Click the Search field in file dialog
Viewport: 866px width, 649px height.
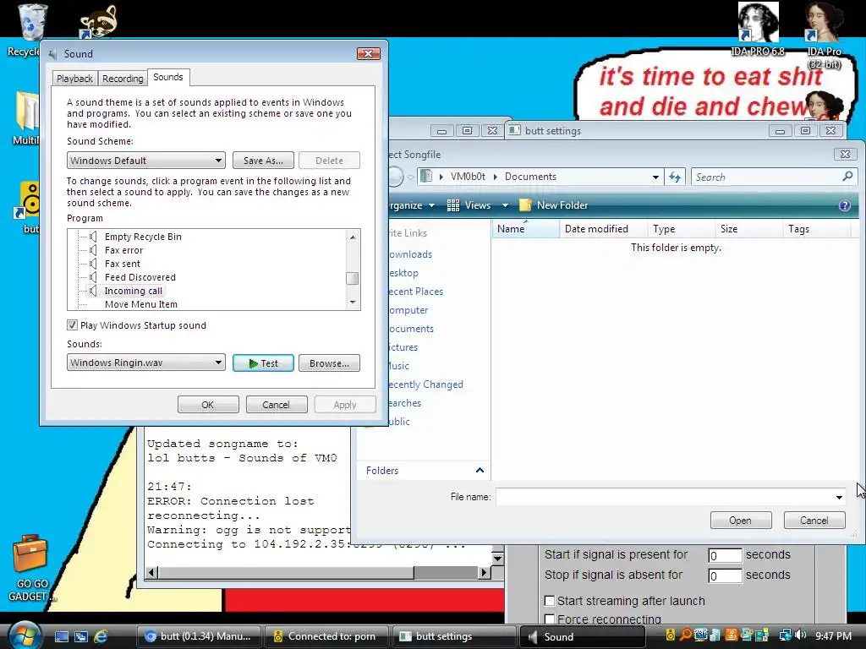coord(766,177)
